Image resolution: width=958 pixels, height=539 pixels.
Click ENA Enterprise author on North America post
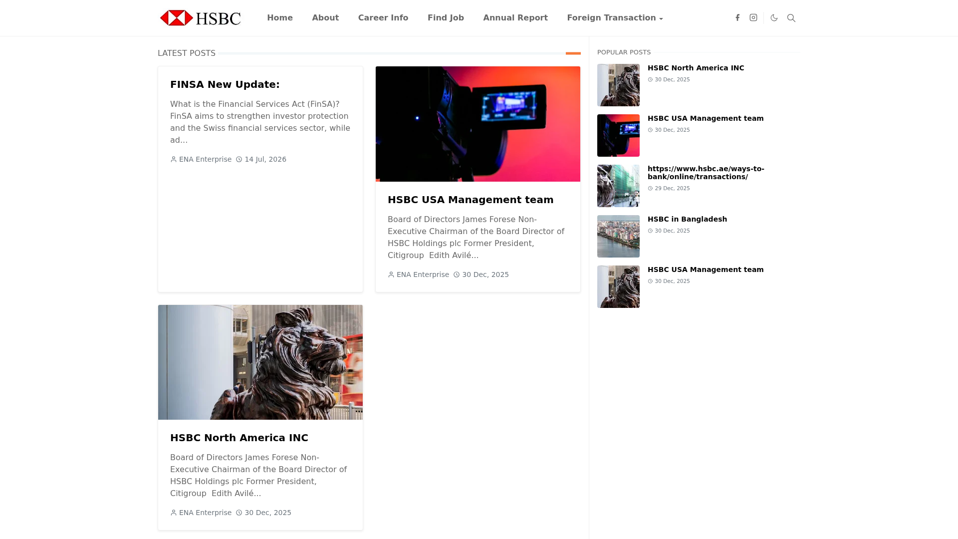pyautogui.click(x=205, y=513)
